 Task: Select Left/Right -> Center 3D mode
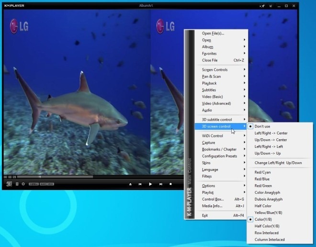click(x=280, y=133)
